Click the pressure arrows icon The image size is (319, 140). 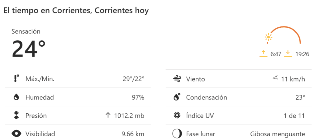pyautogui.click(x=17, y=116)
